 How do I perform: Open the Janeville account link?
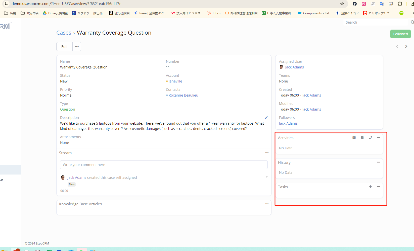click(x=175, y=81)
